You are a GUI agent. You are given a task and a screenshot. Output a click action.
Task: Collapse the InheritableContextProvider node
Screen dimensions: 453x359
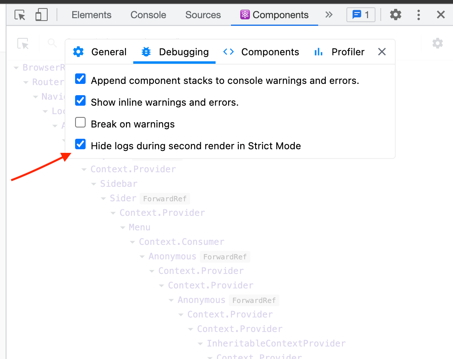tap(201, 343)
